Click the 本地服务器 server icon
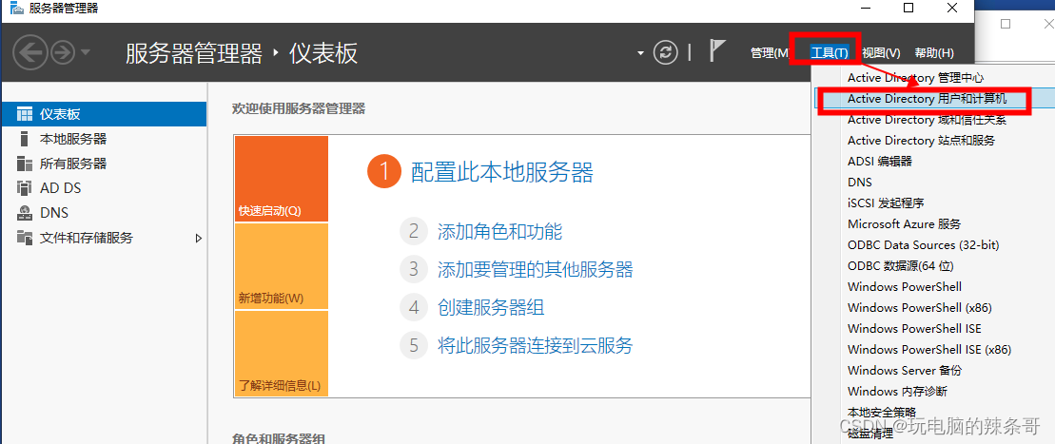 (x=25, y=139)
